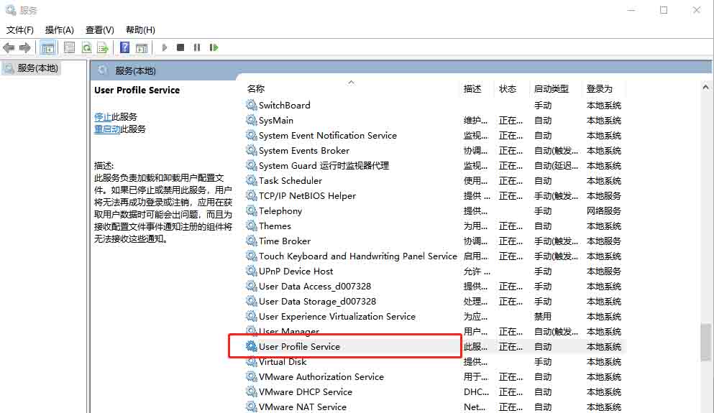This screenshot has width=714, height=413.
Task: Sort services by the 启动类型 column header
Action: [551, 89]
